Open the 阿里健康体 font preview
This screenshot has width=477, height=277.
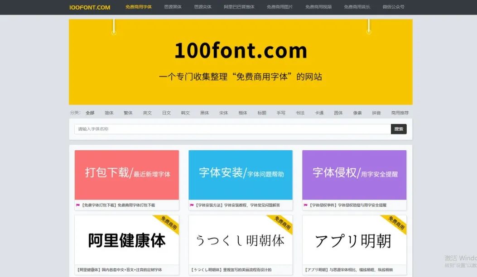tap(127, 240)
